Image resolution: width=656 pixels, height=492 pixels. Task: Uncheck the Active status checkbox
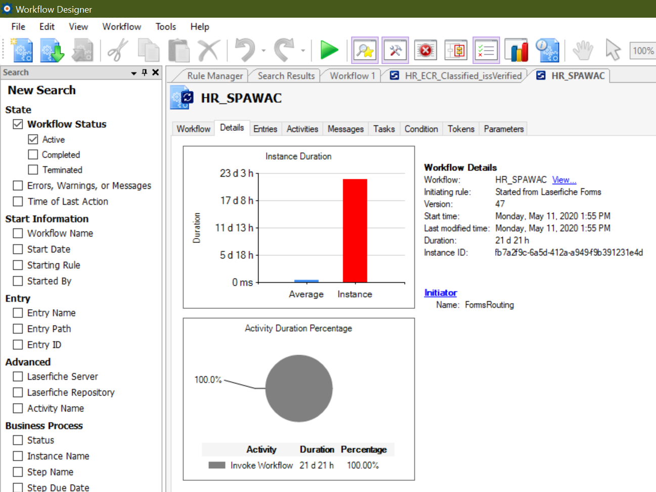coord(33,139)
